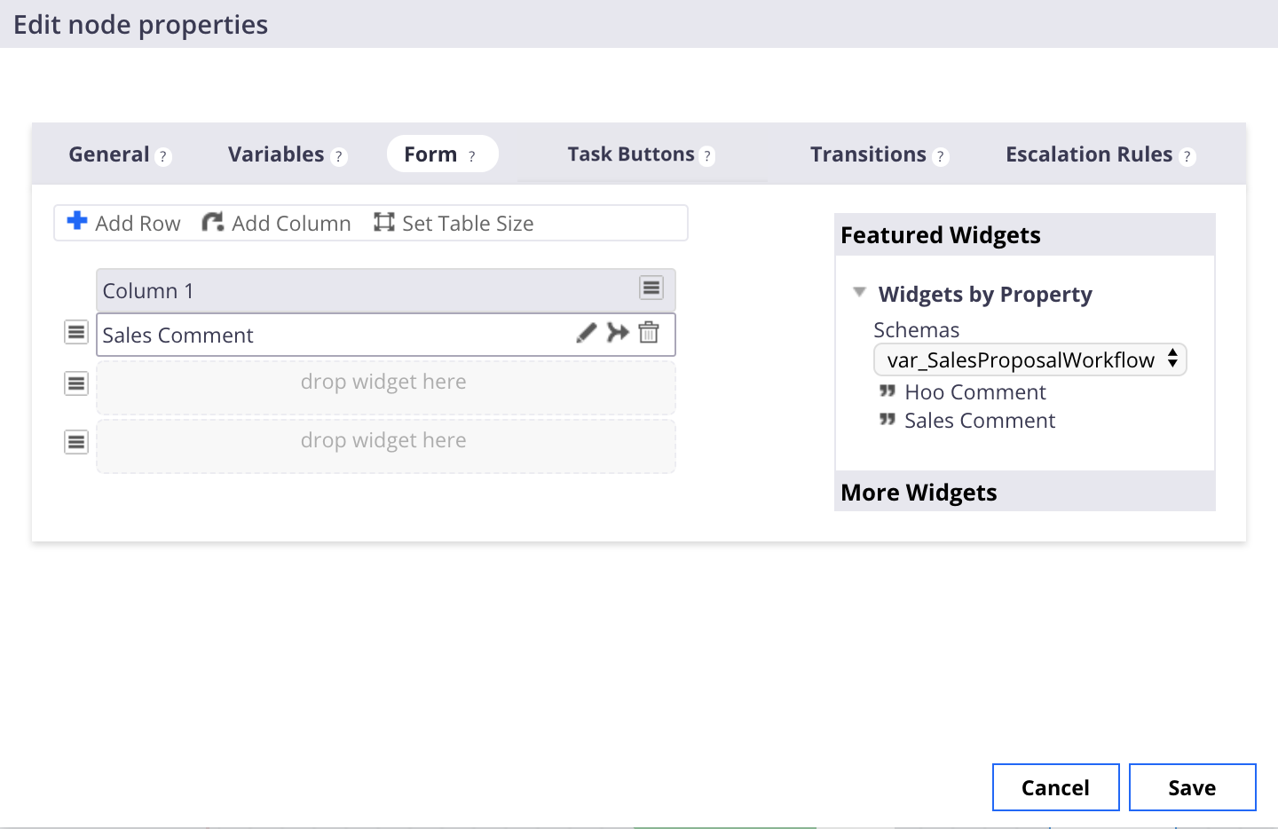Image resolution: width=1278 pixels, height=829 pixels.
Task: Edit the Sales Comment widget with the pencil icon
Action: point(586,333)
